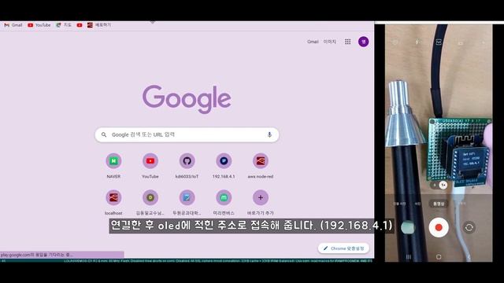Screen dimensions: 504x283
Task: Open the 192.168.4.1 shortcut tile
Action: [x=224, y=165]
